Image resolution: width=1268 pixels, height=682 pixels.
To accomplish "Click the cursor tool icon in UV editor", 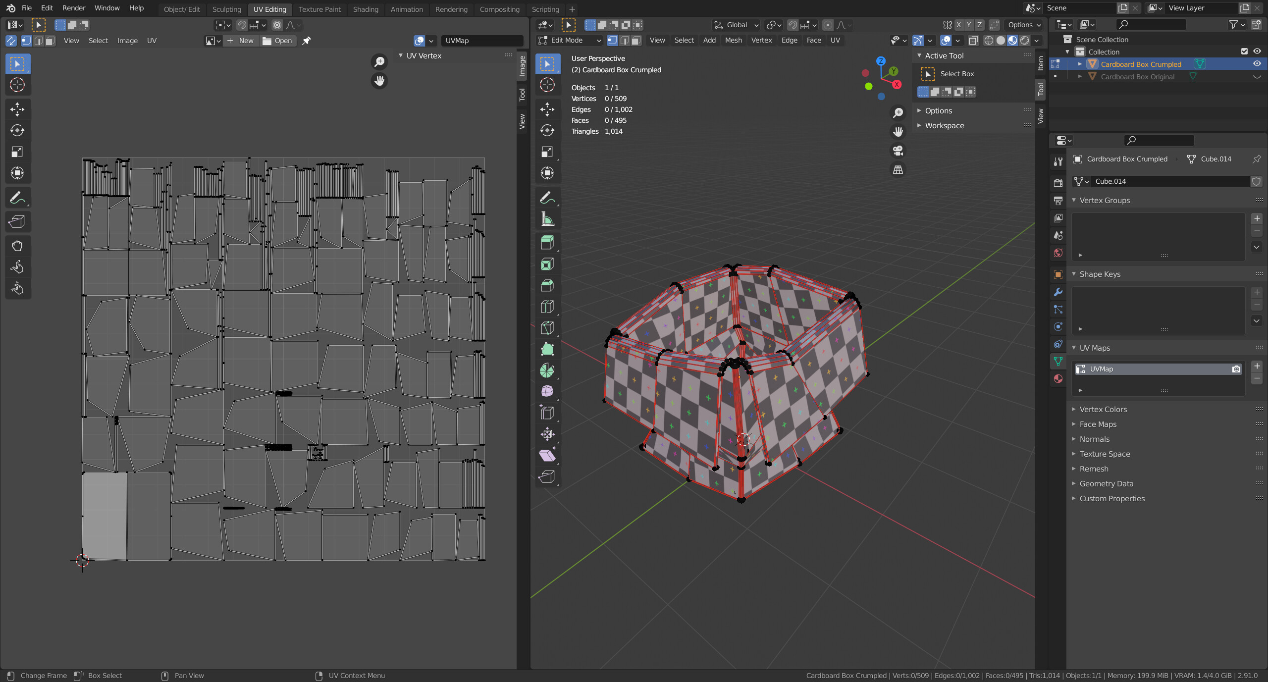I will click(x=18, y=84).
